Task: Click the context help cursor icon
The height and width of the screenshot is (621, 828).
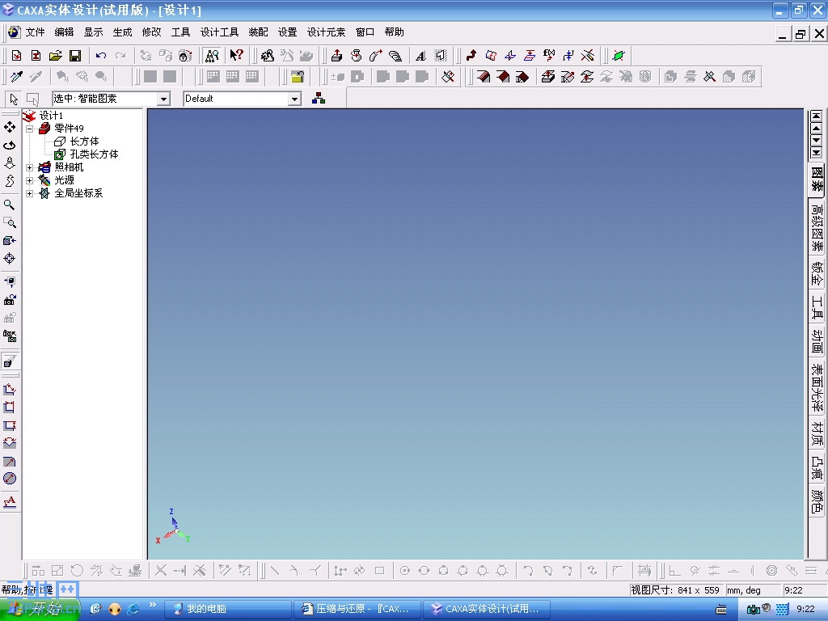Action: [237, 56]
